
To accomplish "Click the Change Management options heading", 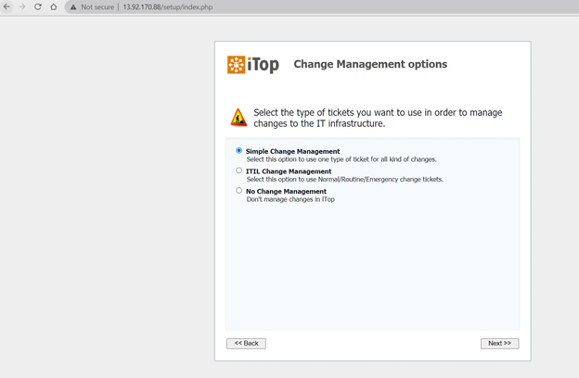I will (370, 65).
